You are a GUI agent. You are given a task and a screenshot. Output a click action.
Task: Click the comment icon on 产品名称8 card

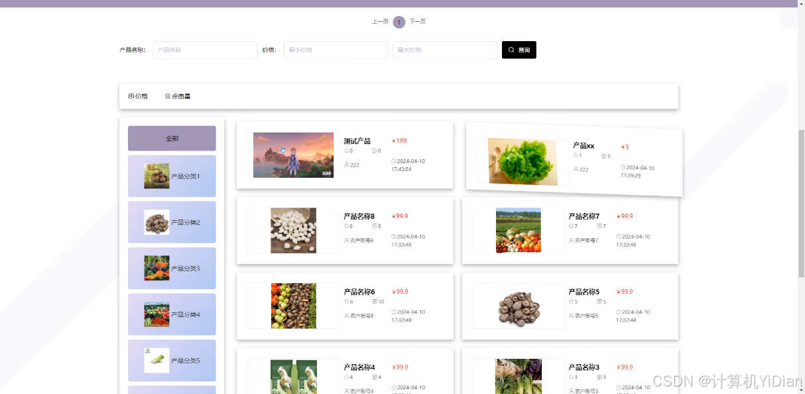coord(375,226)
